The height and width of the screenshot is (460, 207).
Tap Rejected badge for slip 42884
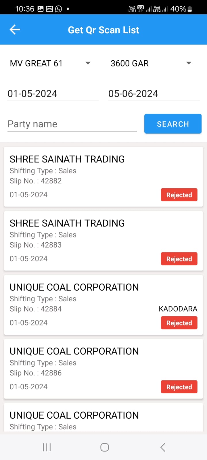(x=179, y=323)
